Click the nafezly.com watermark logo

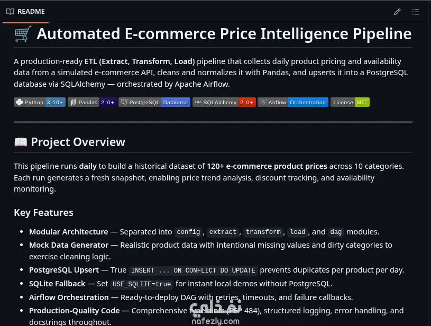[x=216, y=312]
